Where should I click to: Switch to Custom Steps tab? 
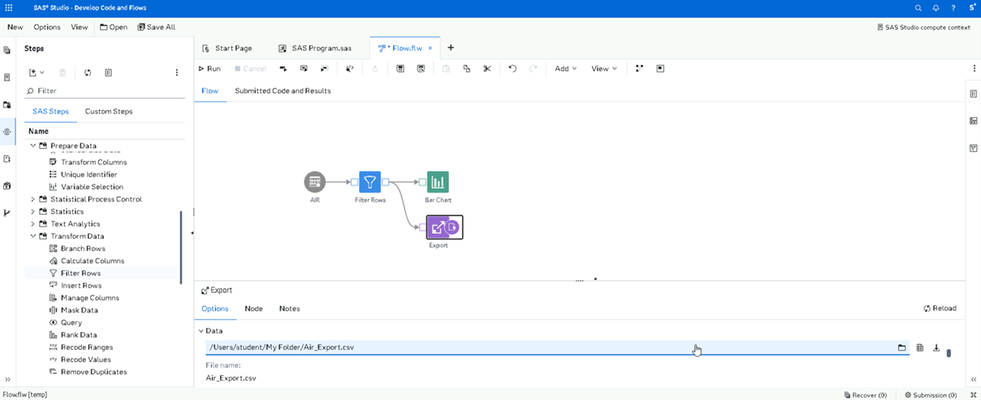[x=109, y=111]
